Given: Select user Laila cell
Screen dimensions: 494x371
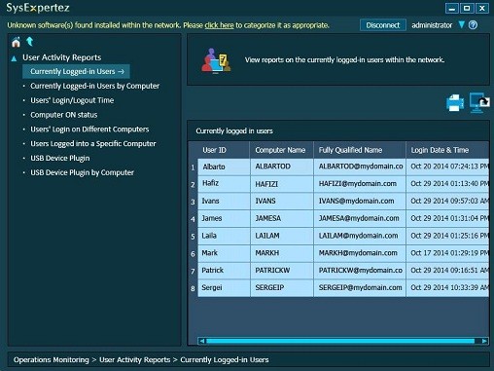Looking at the screenshot, I should (x=224, y=236).
